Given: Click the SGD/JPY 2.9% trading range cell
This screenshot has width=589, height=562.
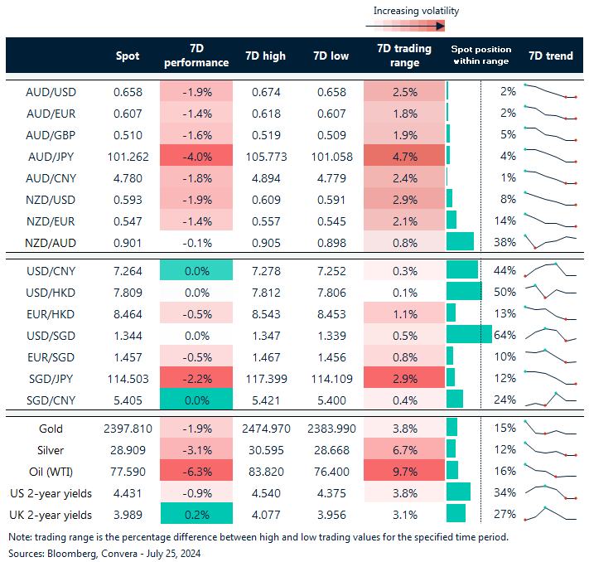Looking at the screenshot, I should 404,377.
